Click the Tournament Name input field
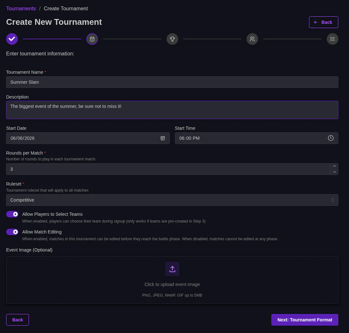349x333 pixels. point(172,82)
